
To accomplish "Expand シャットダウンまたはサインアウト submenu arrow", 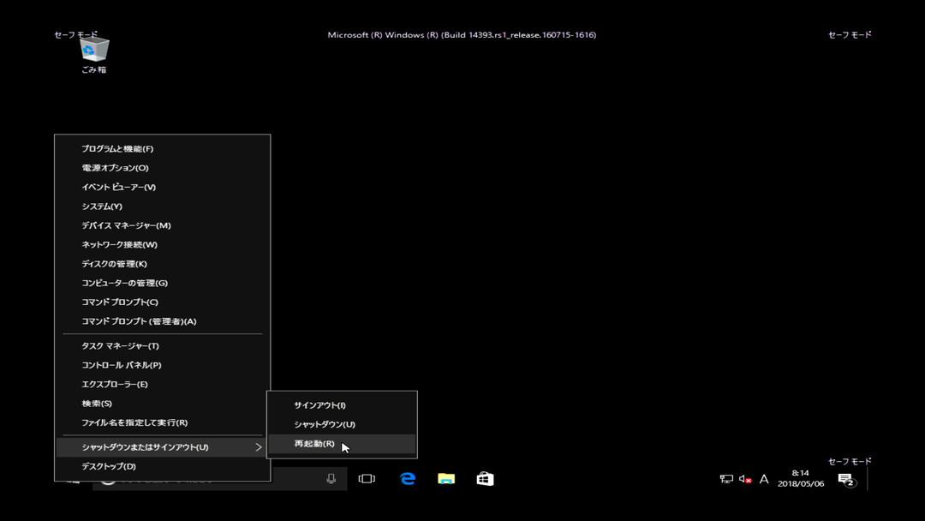I will (259, 447).
